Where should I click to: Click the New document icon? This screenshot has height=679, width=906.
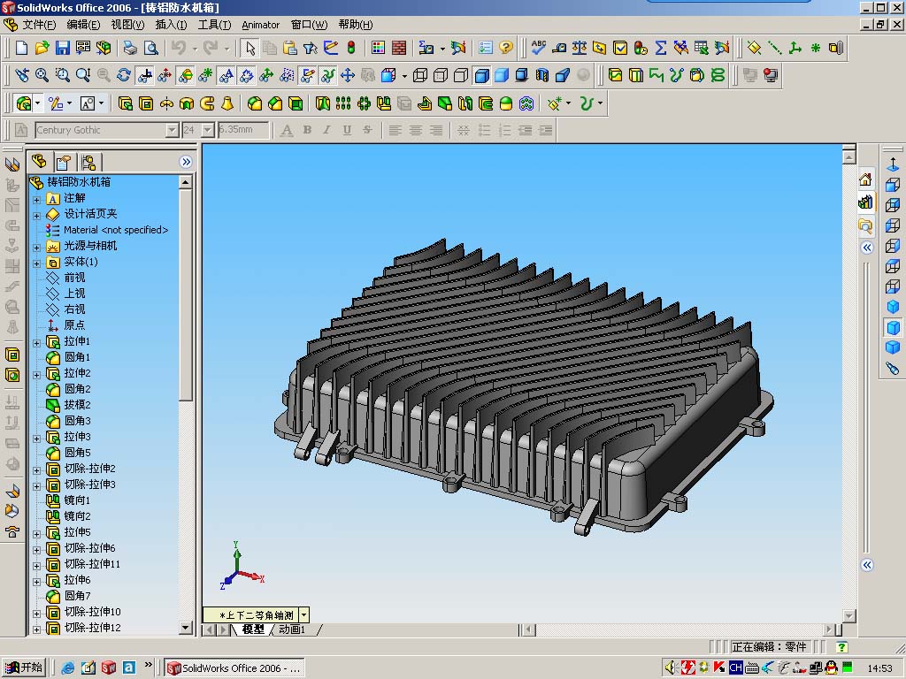click(x=21, y=48)
